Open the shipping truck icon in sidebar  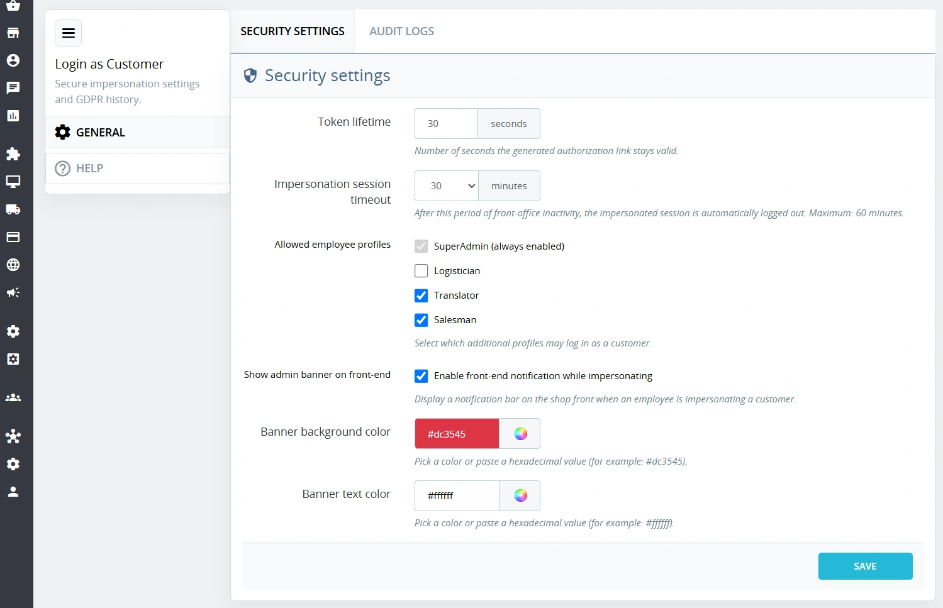[x=13, y=209]
